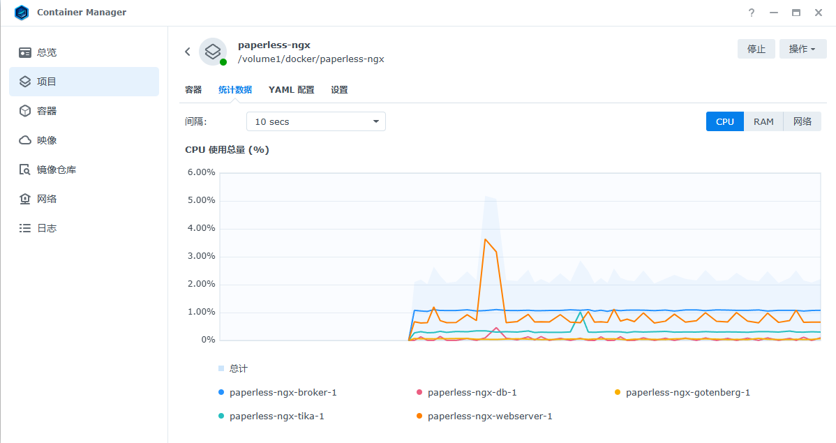The width and height of the screenshot is (836, 443).
Task: Open the YAML 配置 tab
Action: (x=292, y=89)
